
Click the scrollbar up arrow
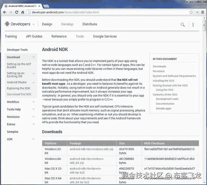pos(204,18)
